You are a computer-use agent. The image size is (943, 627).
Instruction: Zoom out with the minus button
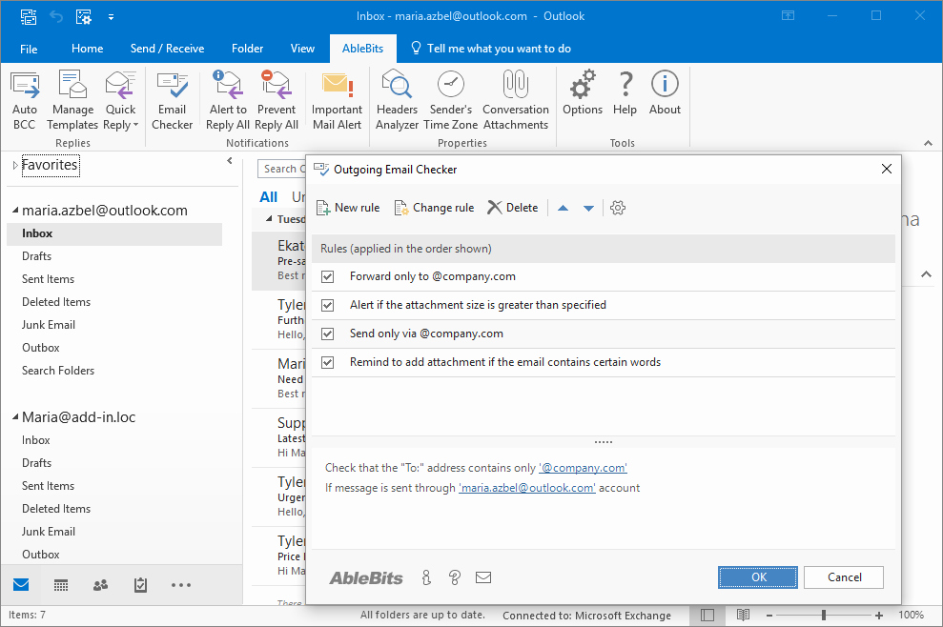pyautogui.click(x=769, y=615)
